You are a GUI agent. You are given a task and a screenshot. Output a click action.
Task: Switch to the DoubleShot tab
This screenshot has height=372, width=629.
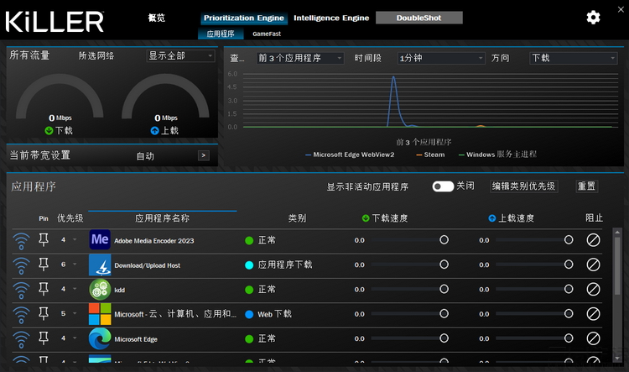click(418, 18)
